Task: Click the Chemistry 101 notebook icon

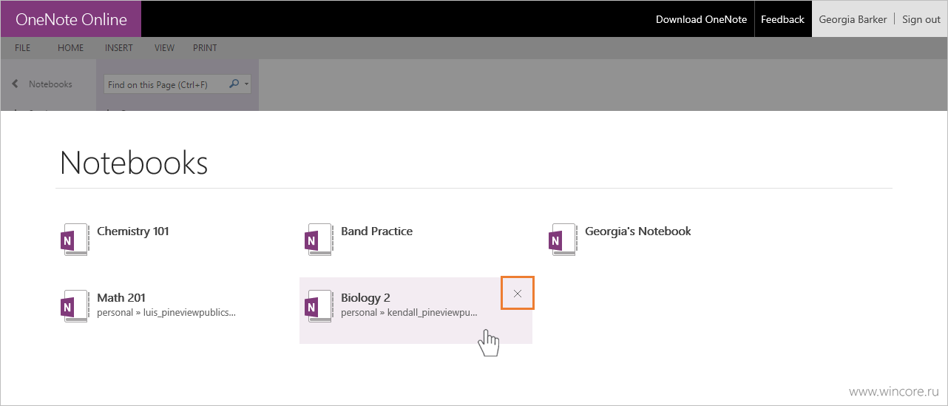Action: (74, 240)
